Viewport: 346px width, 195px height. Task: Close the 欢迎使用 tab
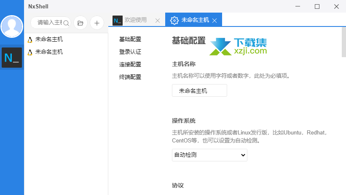click(x=158, y=21)
